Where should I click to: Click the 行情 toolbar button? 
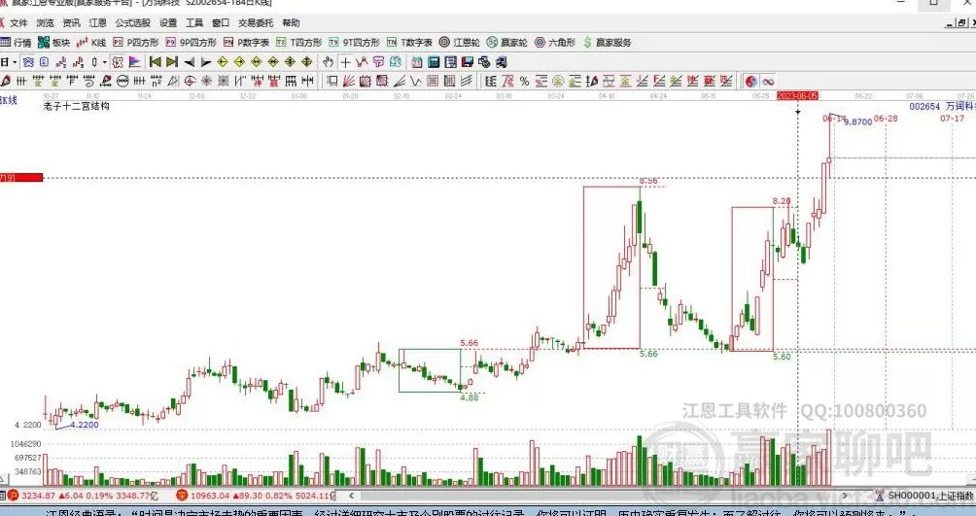[x=17, y=43]
